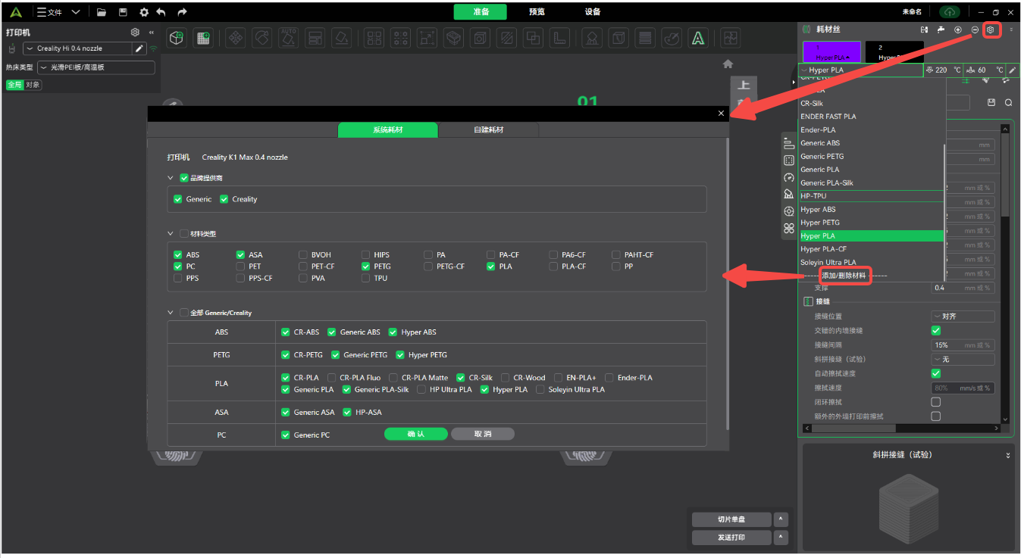
Task: Click the search magnifier in process panel
Action: (x=1008, y=102)
